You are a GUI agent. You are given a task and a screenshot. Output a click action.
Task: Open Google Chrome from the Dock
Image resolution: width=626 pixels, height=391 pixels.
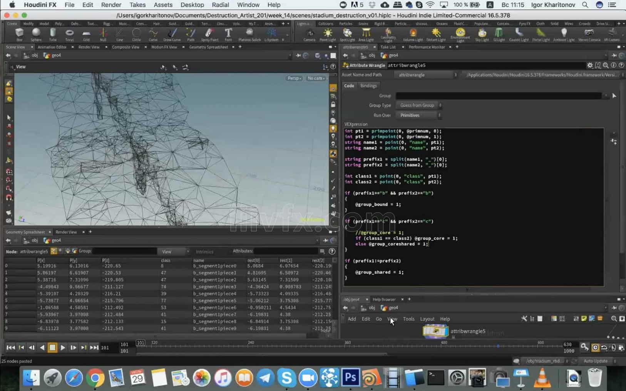point(95,378)
